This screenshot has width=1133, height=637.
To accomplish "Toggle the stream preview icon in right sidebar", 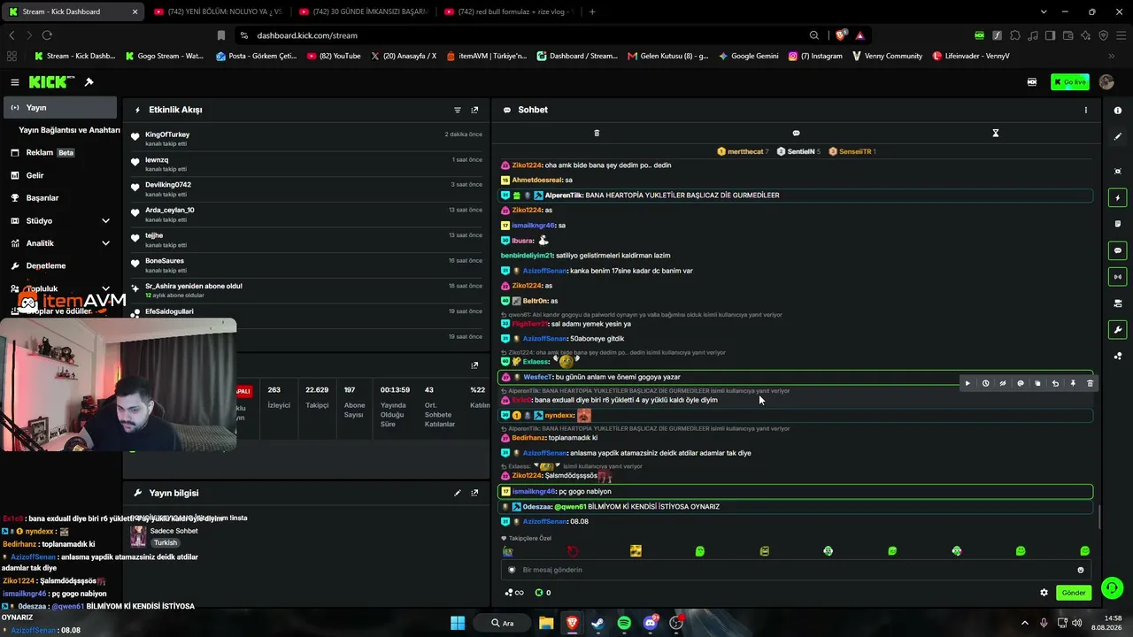I will coord(1118,303).
